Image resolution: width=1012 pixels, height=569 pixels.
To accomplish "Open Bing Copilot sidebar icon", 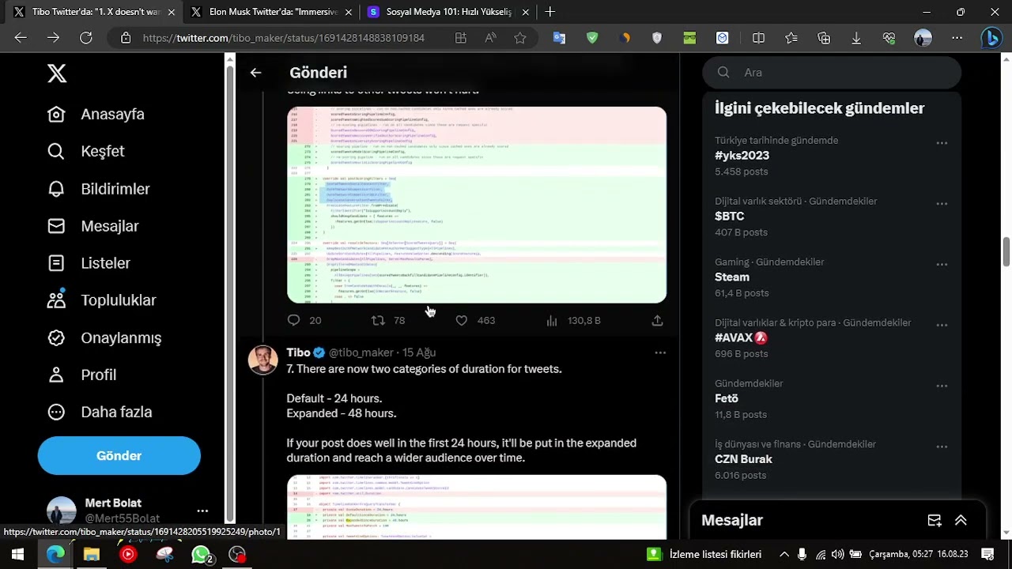I will pyautogui.click(x=991, y=38).
